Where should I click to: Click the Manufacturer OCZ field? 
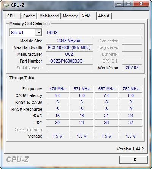point(69,54)
